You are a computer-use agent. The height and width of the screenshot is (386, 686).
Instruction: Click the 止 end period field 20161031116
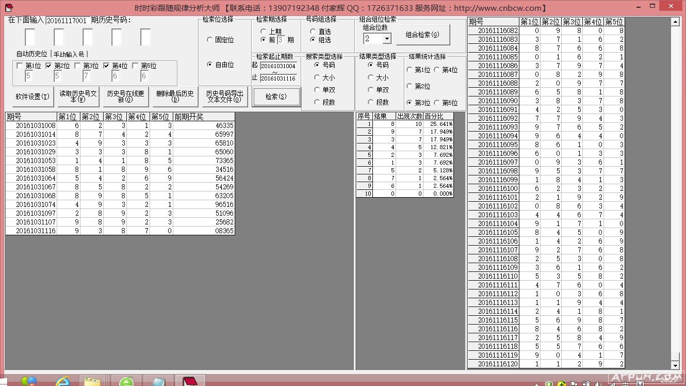point(278,78)
